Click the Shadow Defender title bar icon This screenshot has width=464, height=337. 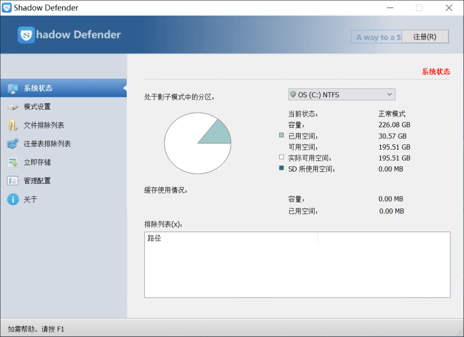[x=6, y=7]
